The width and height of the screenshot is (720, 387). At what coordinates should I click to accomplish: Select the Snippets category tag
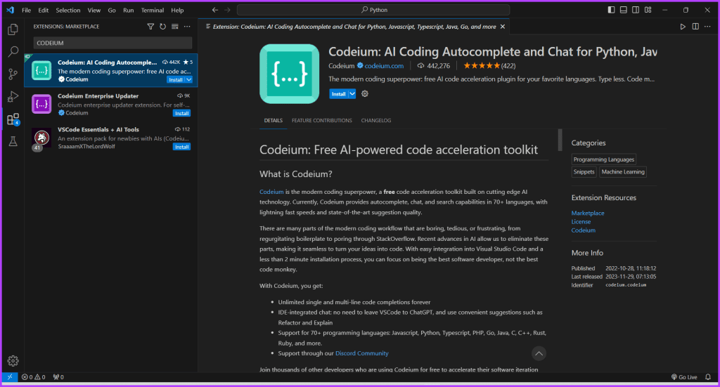(x=584, y=172)
